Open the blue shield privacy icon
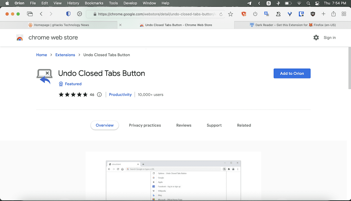Image resolution: width=351 pixels, height=201 pixels. pyautogui.click(x=68, y=14)
